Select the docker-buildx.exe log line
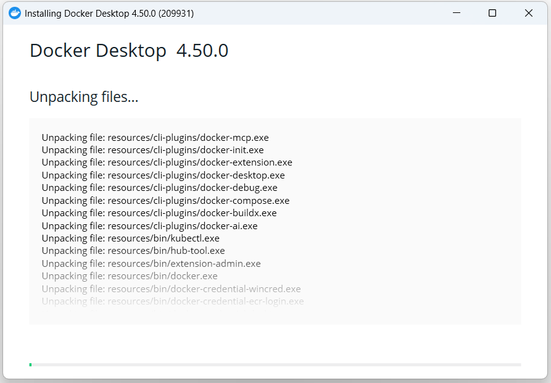551x383 pixels. point(159,213)
